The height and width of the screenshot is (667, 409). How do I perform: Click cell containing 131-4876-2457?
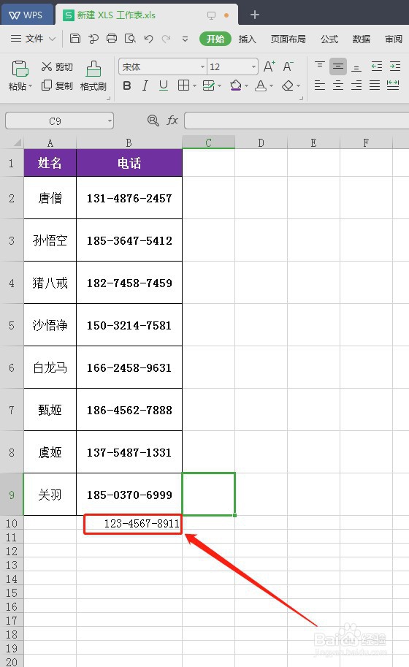tap(129, 198)
